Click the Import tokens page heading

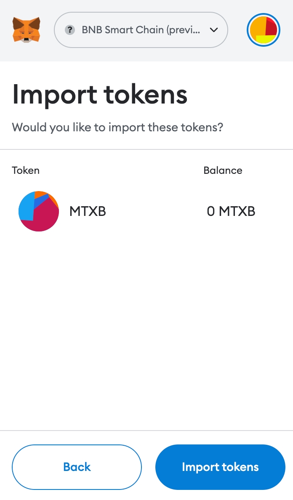click(x=100, y=94)
